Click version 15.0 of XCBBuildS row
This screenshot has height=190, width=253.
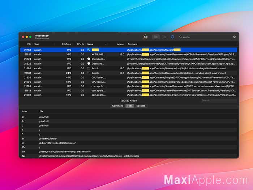[x=122, y=55]
